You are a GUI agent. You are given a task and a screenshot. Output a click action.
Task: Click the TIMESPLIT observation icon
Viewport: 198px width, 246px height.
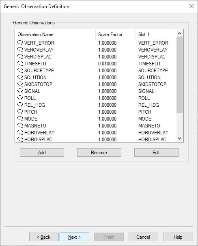(x=20, y=63)
